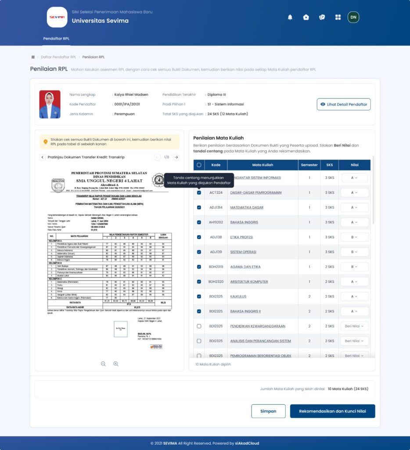Click the home icon in the header

coord(306,17)
